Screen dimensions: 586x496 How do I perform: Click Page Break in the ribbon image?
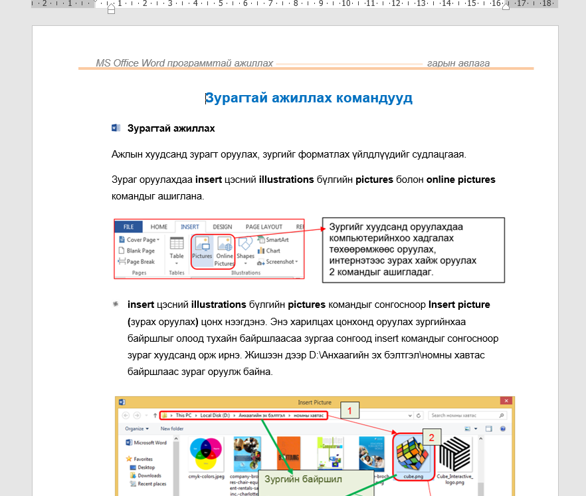[136, 261]
